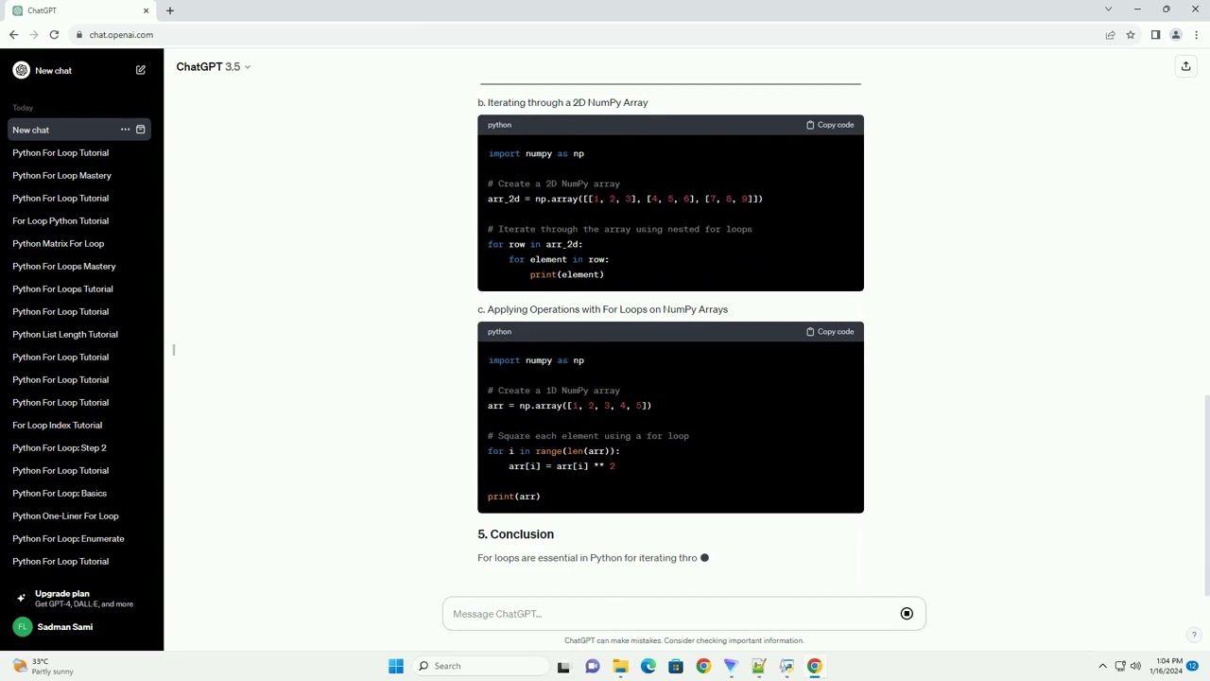Open a new browser tab
Image resolution: width=1210 pixels, height=681 pixels.
(170, 10)
